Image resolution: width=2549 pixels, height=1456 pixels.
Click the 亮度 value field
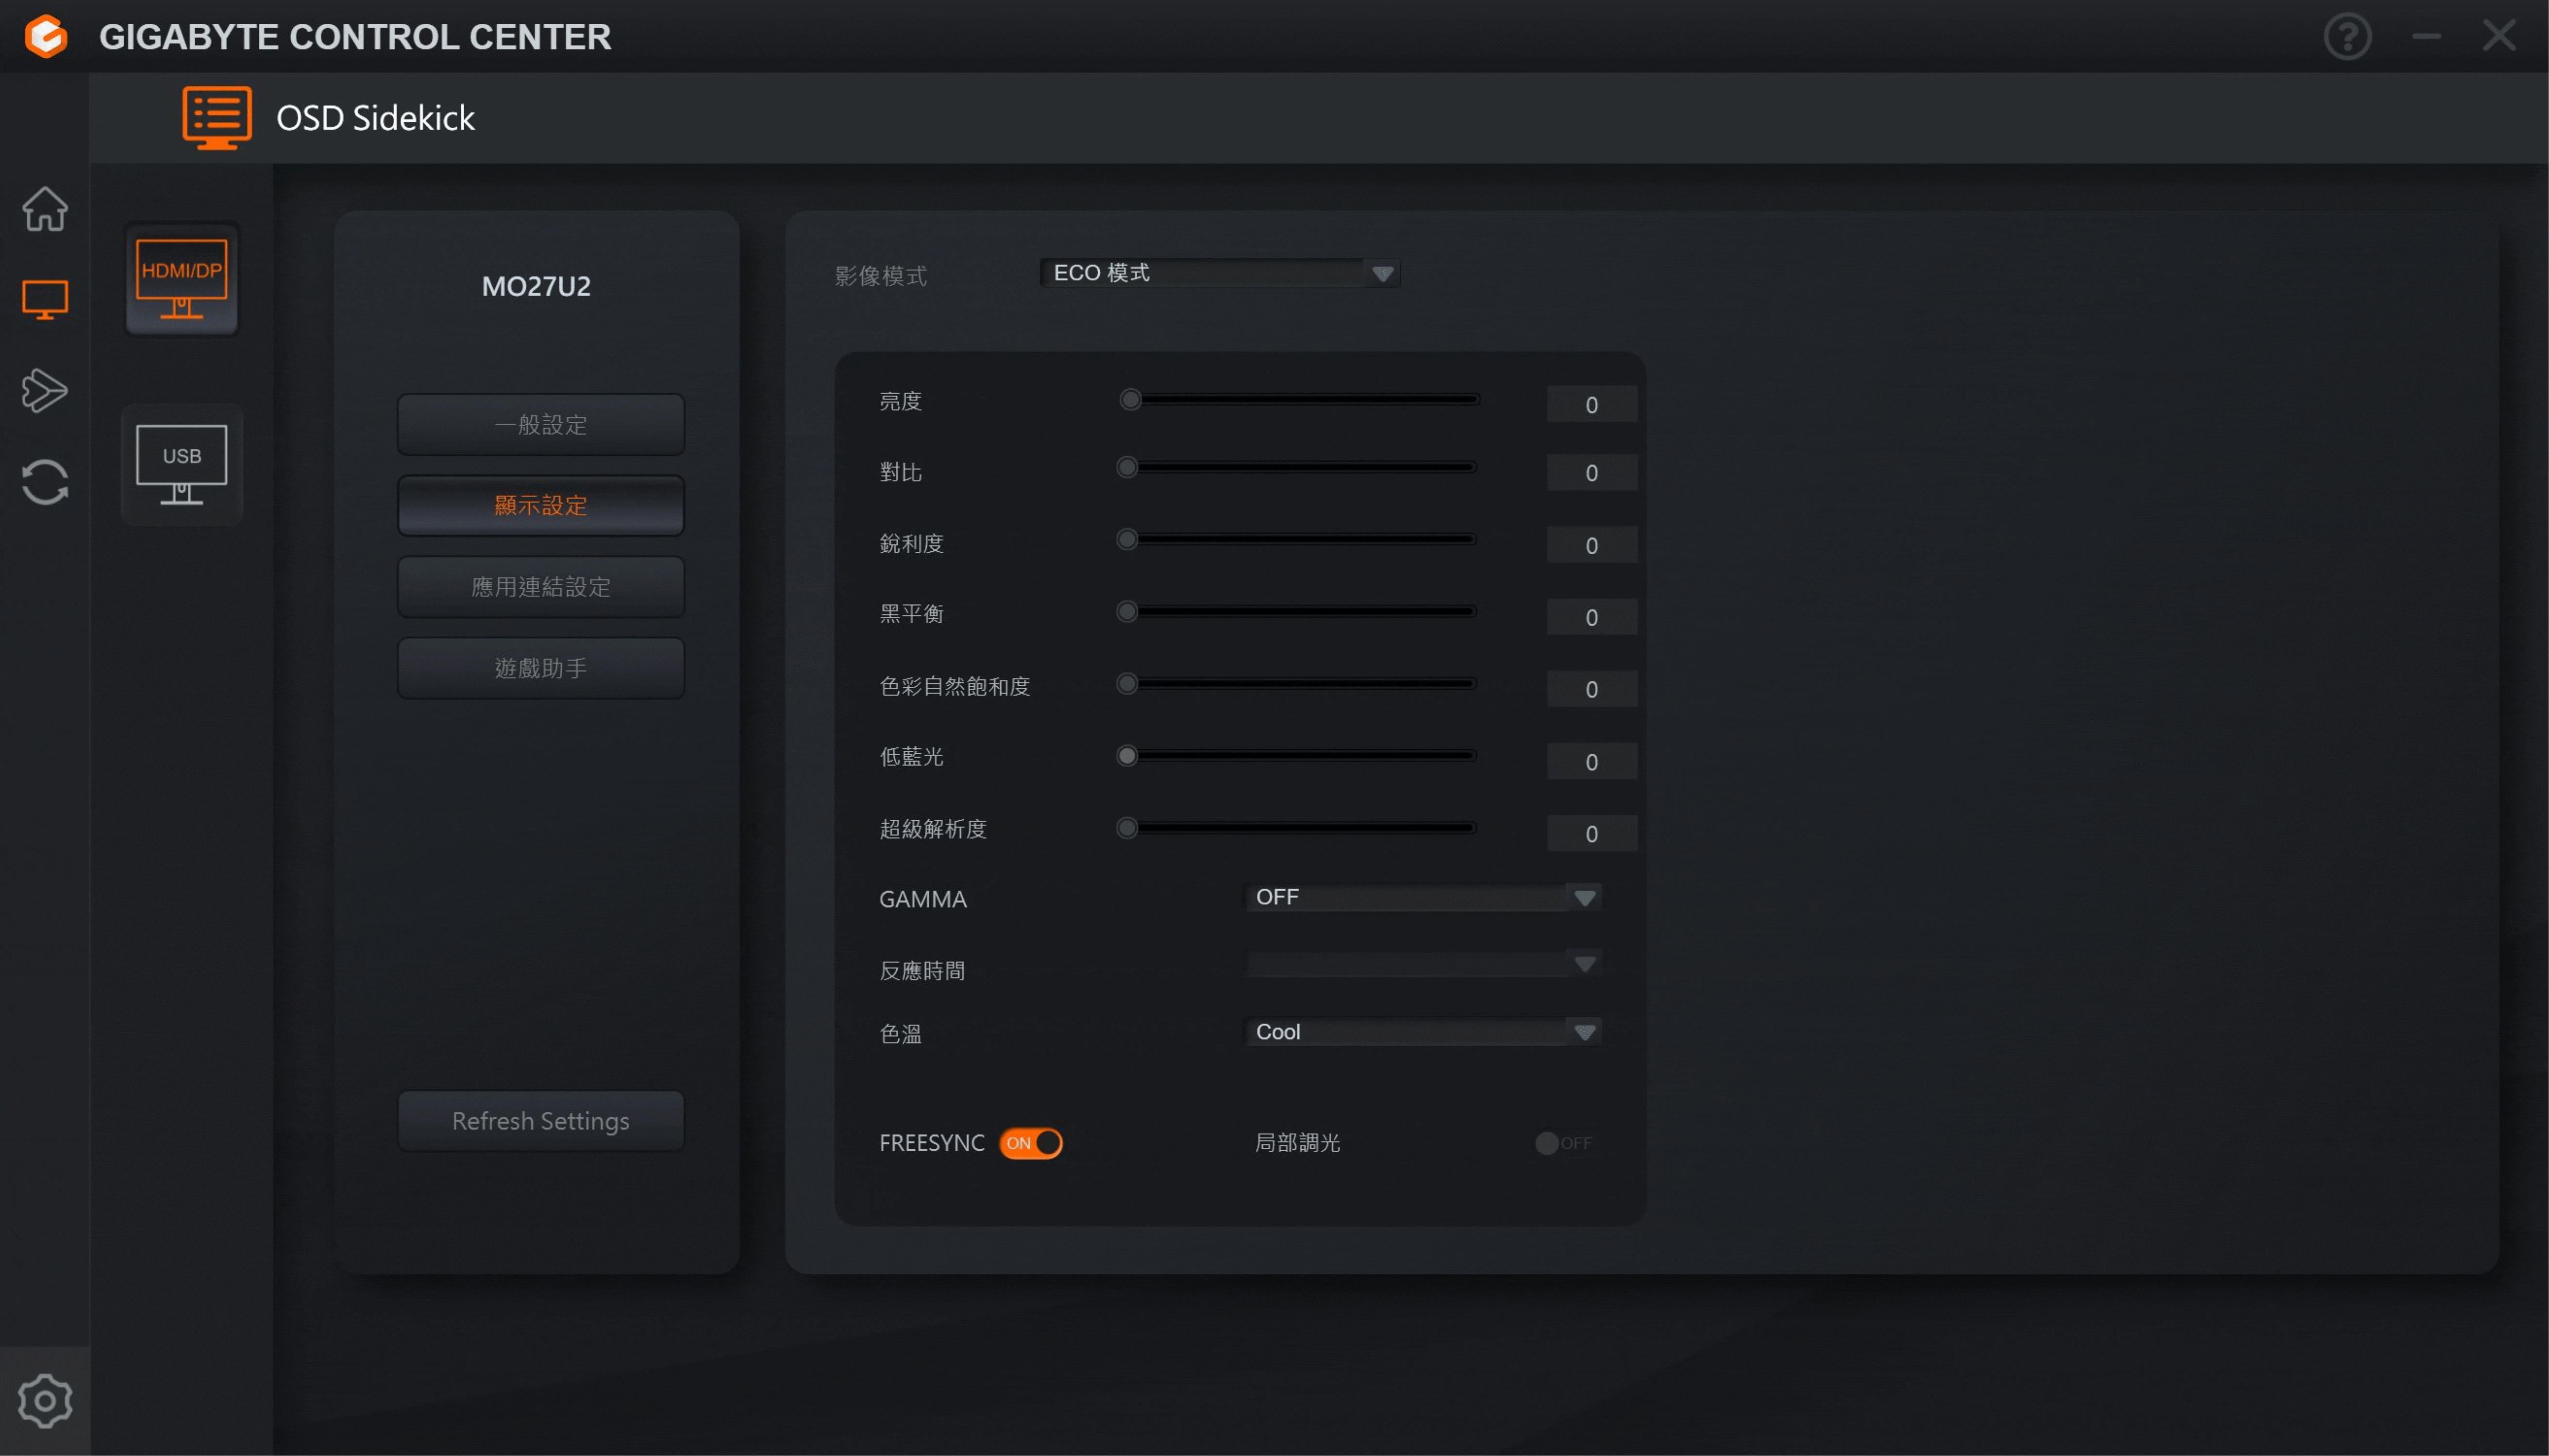[x=1592, y=404]
